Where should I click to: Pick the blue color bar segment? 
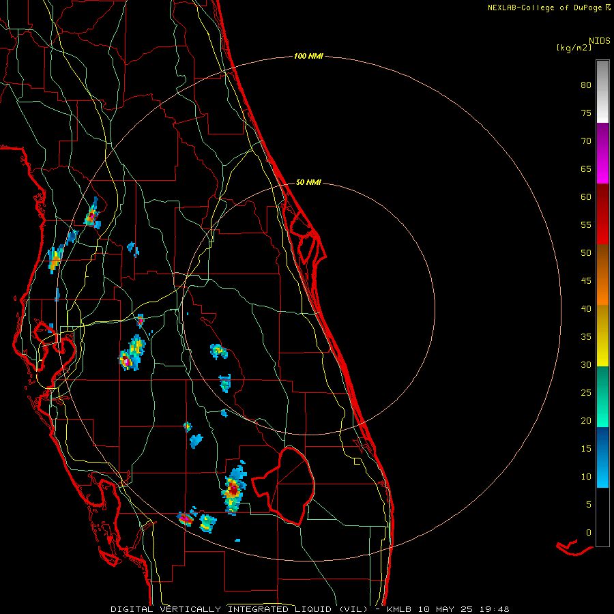click(602, 457)
